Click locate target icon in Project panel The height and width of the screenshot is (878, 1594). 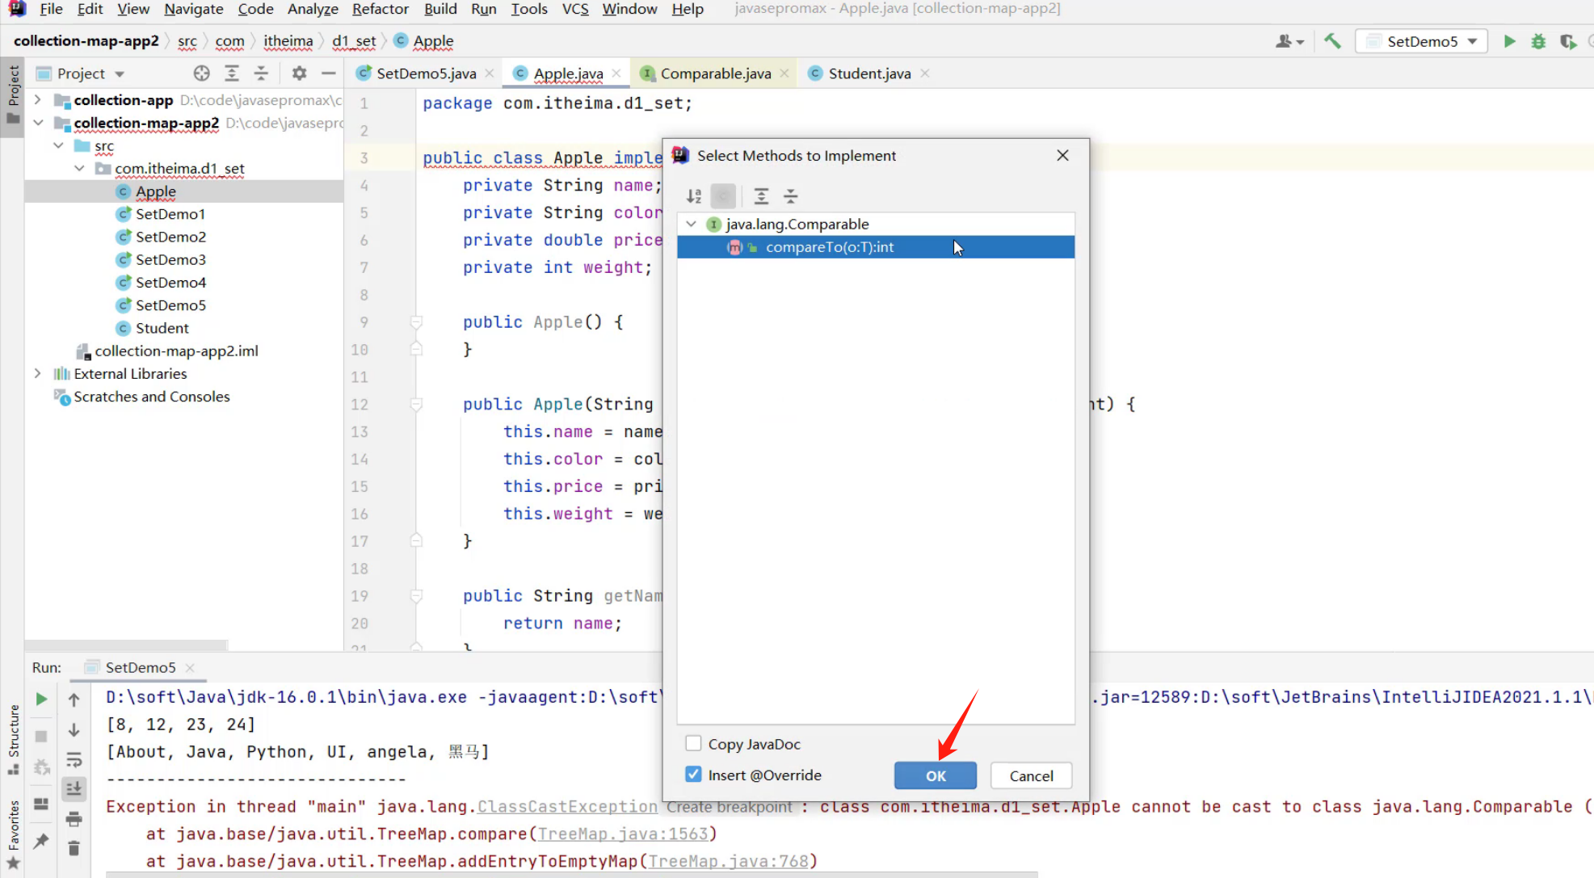[201, 74]
